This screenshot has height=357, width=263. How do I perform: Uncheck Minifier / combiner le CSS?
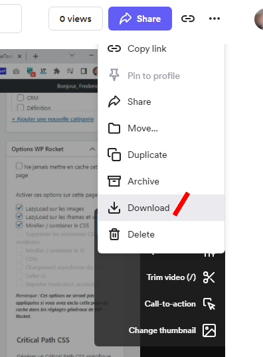coord(19,224)
